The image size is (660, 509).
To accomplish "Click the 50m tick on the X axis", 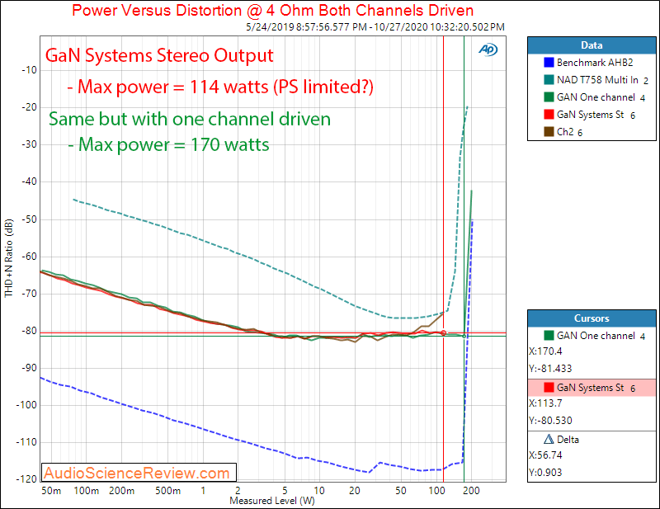I will pos(51,491).
